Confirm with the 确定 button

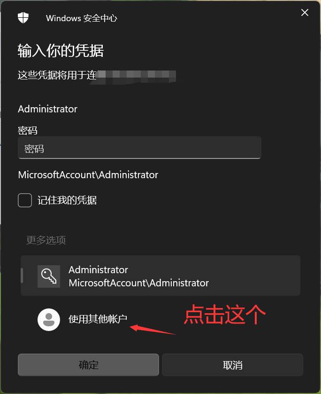[x=88, y=365]
